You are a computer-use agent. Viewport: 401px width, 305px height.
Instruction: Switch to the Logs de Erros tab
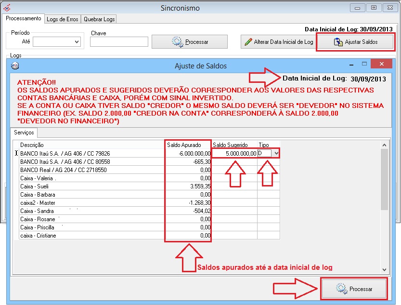63,19
